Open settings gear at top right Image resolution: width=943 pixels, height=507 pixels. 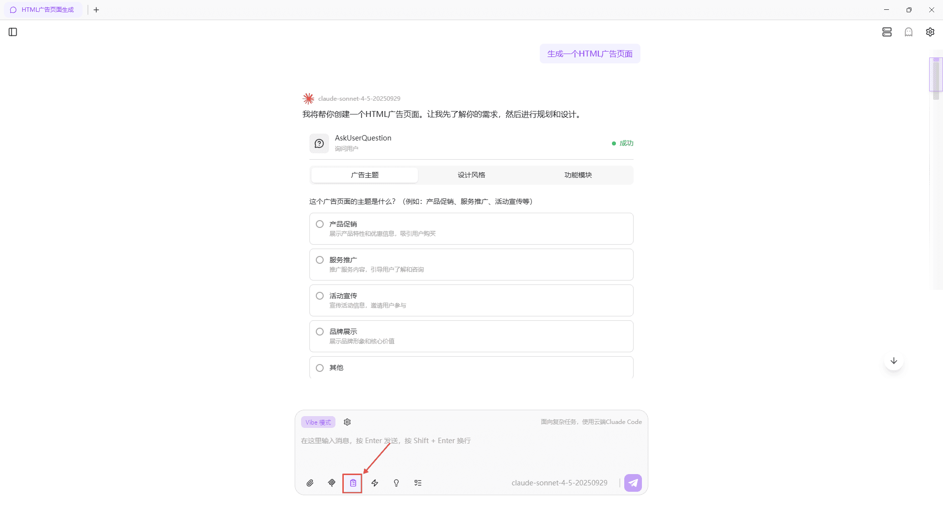tap(930, 32)
